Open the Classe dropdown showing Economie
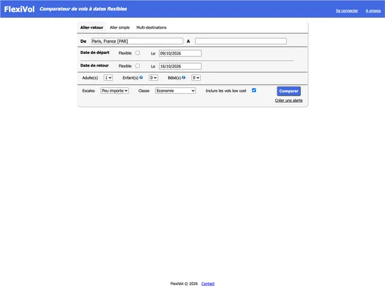 [175, 91]
